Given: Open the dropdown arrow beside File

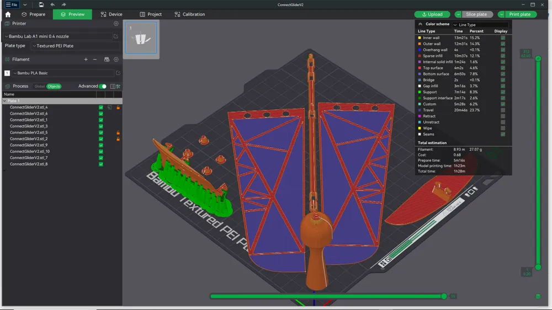Looking at the screenshot, I should point(25,4).
